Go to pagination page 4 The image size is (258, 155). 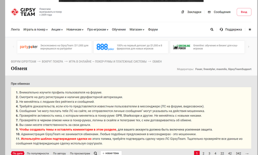[215, 153]
